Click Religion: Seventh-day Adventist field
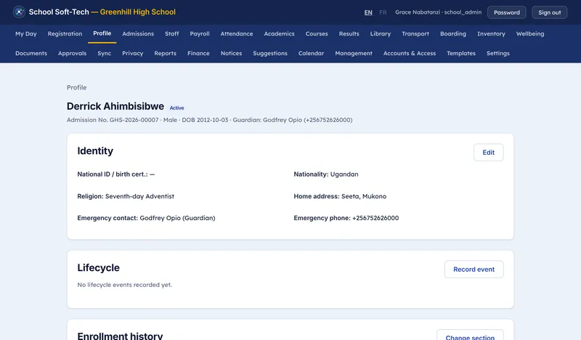The image size is (581, 340). point(126,196)
